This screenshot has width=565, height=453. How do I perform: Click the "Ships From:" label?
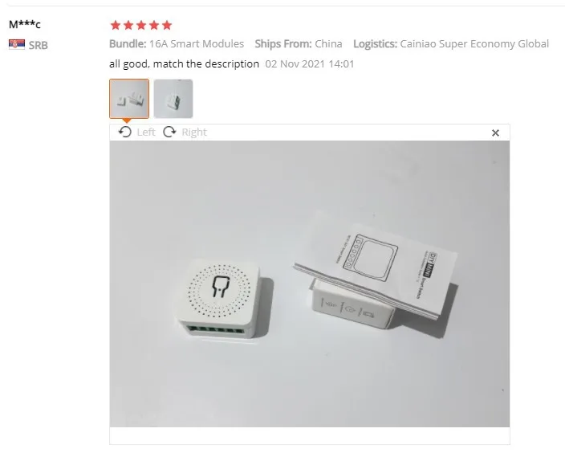(x=282, y=43)
